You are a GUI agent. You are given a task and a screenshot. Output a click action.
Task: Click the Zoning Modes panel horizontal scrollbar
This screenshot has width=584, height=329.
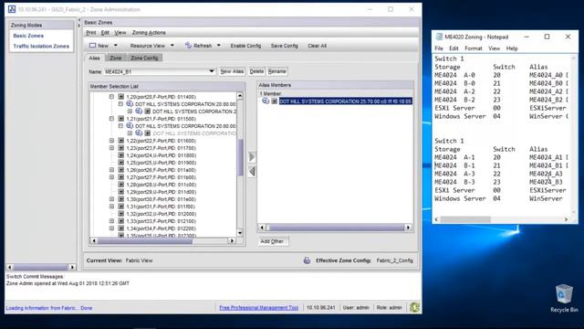(41, 267)
